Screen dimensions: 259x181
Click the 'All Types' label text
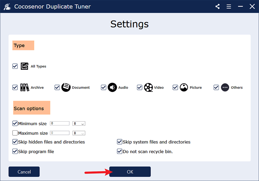pos(39,66)
